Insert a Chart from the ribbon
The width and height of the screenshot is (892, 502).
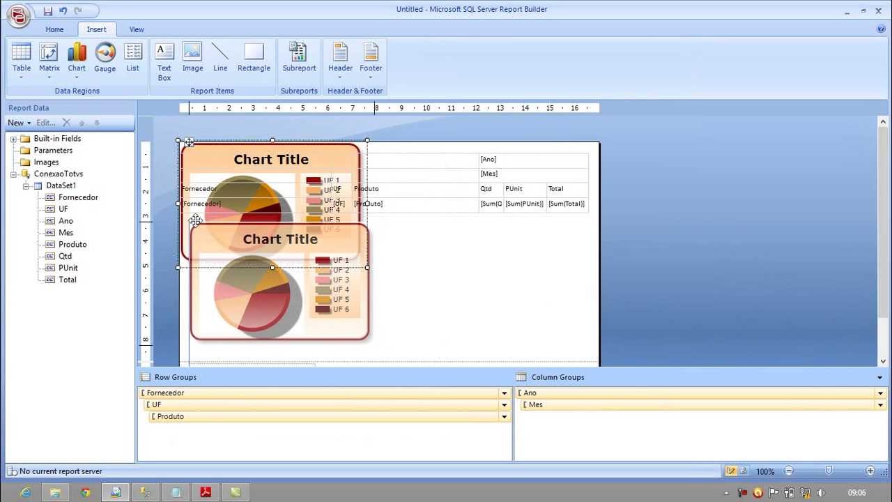pos(77,61)
